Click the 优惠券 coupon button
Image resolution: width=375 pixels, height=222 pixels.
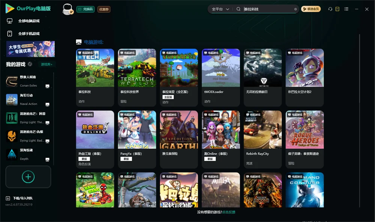[x=104, y=9]
